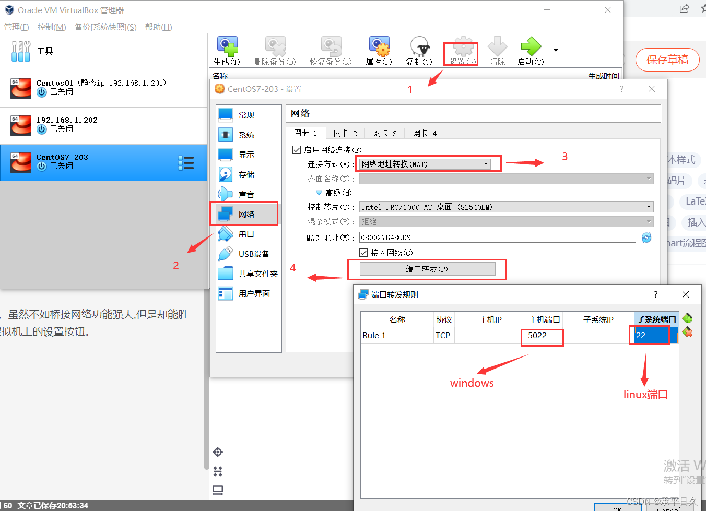Select the Centos01 virtual machine
This screenshot has height=511, width=706.
(103, 89)
